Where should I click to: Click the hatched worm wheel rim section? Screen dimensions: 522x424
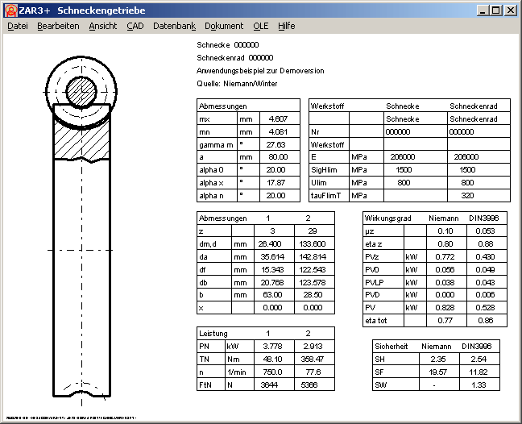click(x=80, y=143)
